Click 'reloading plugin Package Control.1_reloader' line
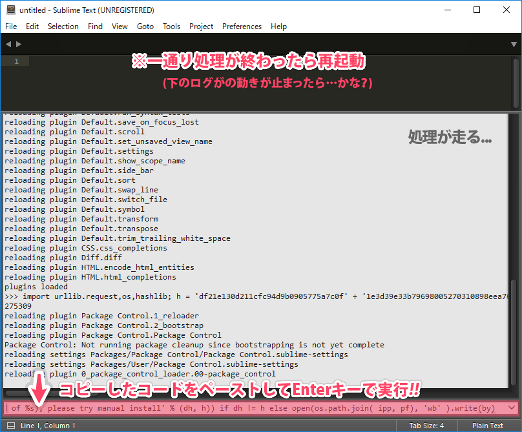The height and width of the screenshot is (432, 522). pyautogui.click(x=101, y=316)
